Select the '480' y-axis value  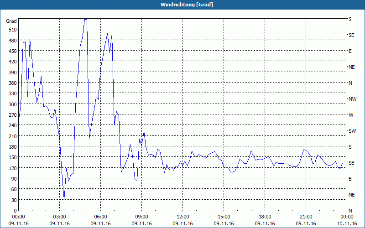[13, 40]
